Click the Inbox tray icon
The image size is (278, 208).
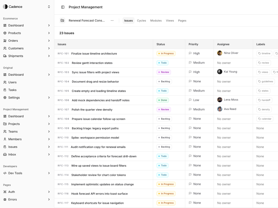[5, 154]
